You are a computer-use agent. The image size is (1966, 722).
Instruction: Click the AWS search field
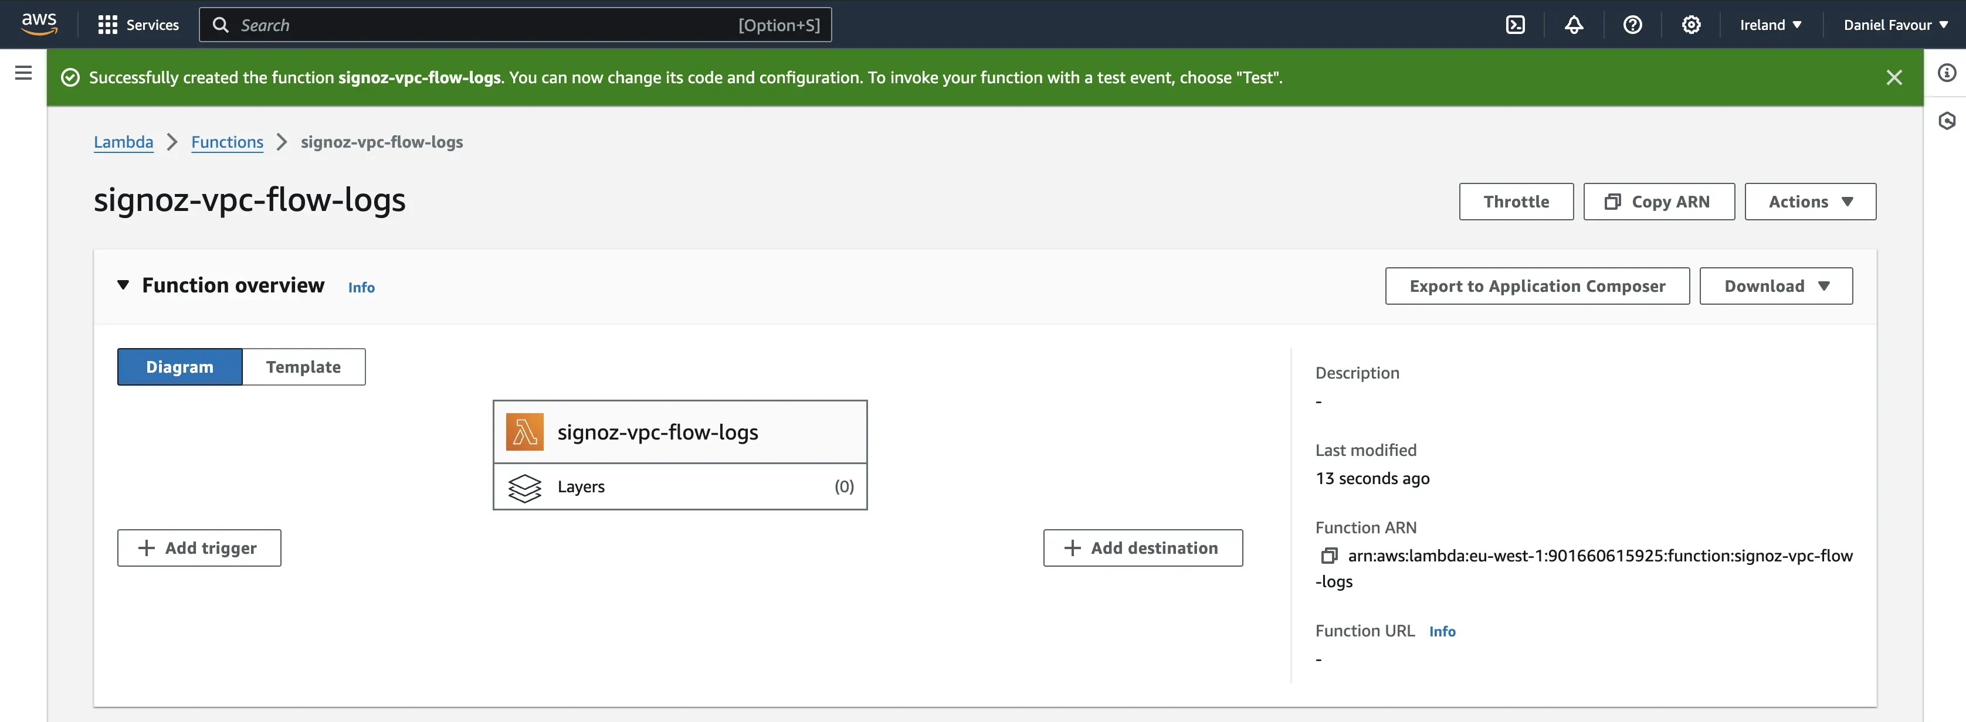coord(515,25)
